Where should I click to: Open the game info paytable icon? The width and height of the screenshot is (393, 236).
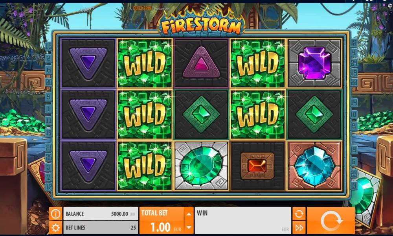tap(55, 214)
